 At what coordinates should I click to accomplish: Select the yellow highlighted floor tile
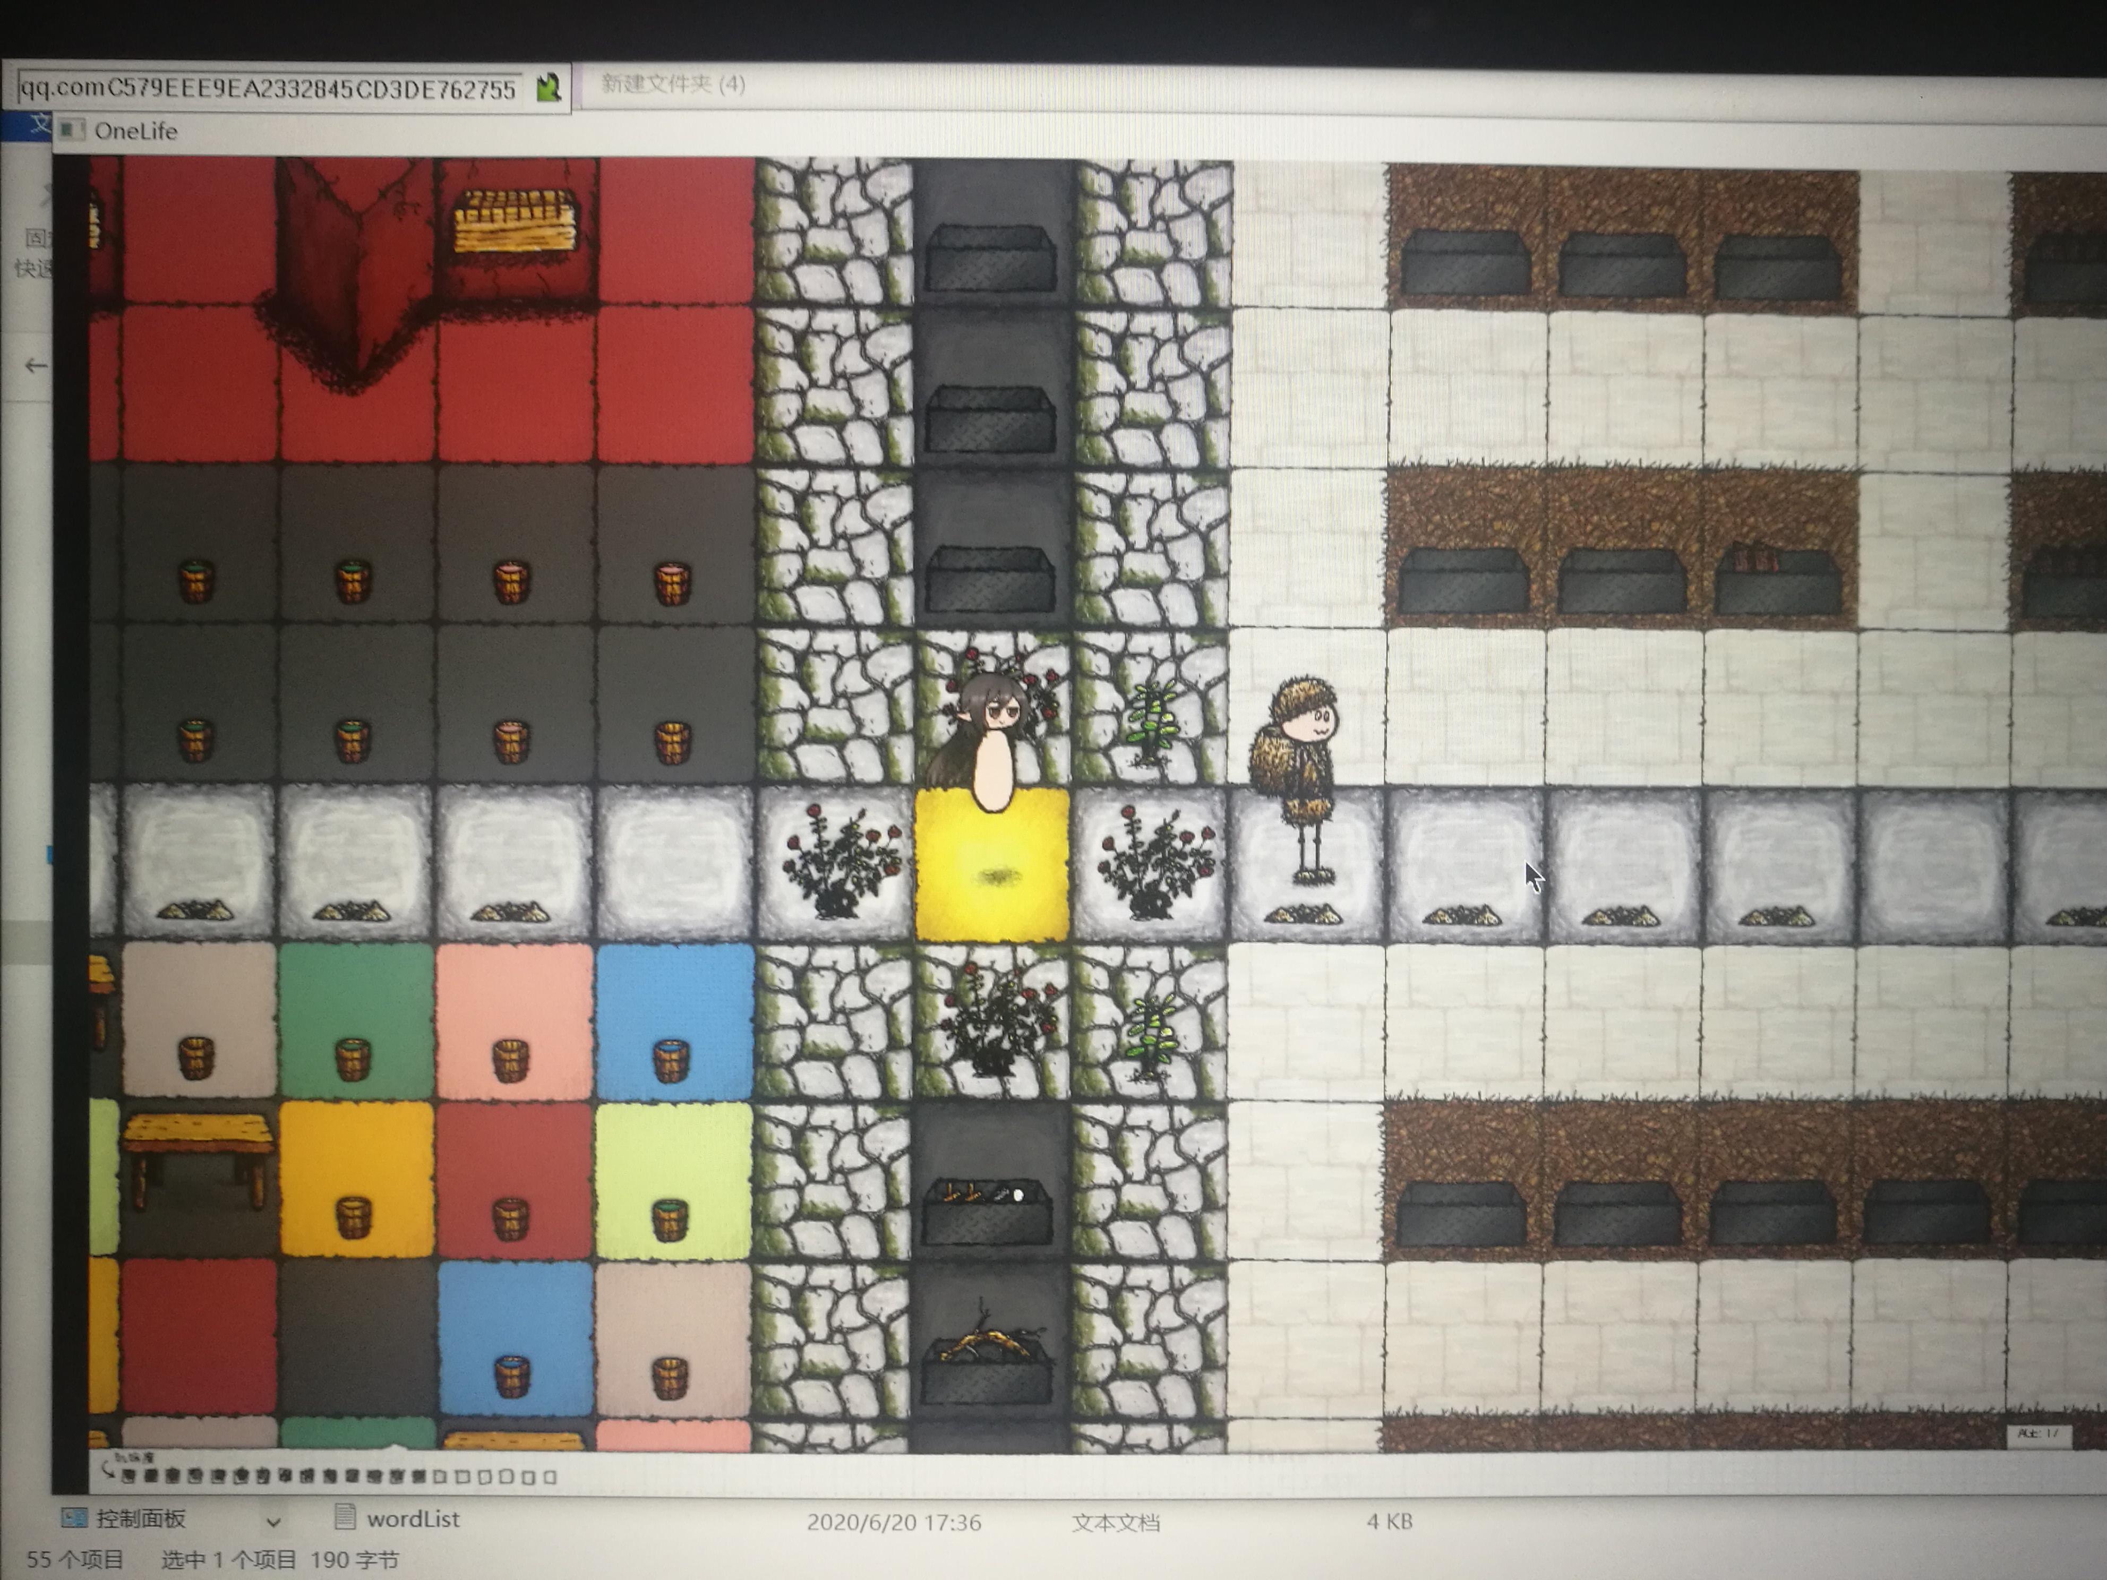point(991,865)
